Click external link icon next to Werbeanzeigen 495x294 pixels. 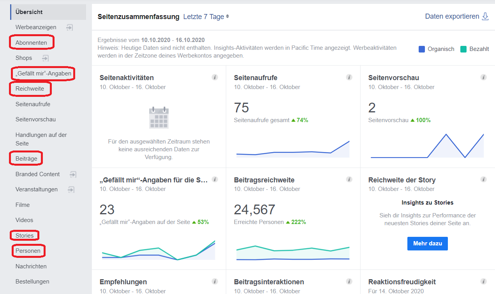(69, 27)
